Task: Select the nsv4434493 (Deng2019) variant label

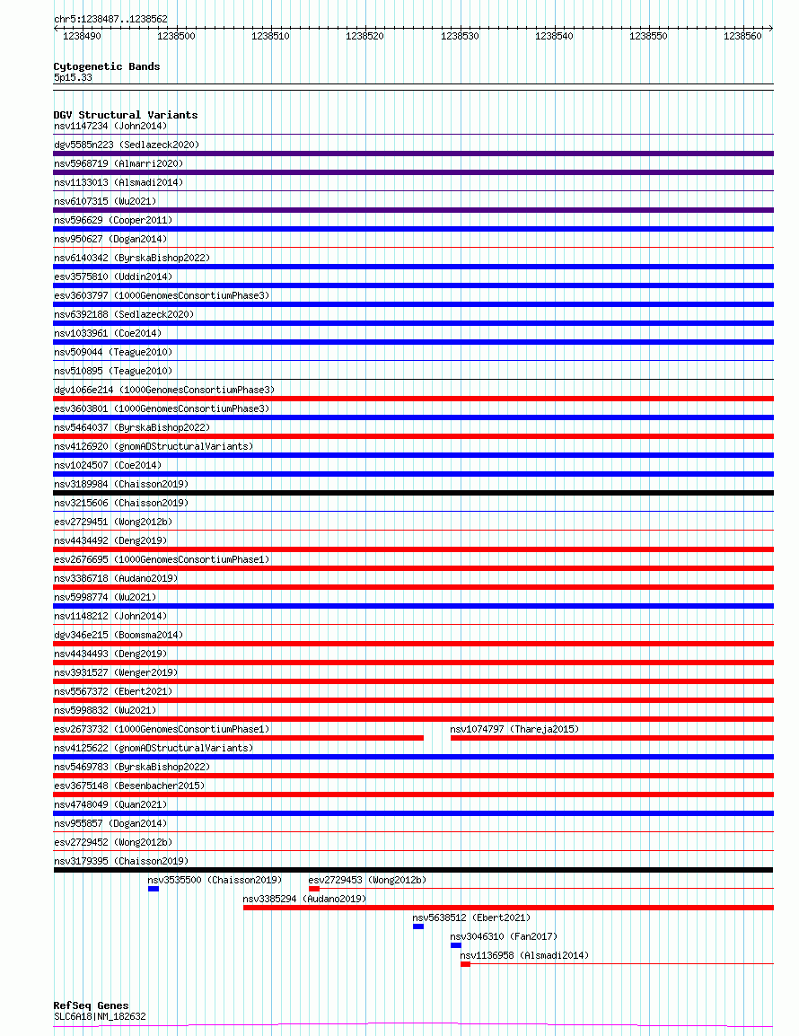Action: pyautogui.click(x=110, y=654)
